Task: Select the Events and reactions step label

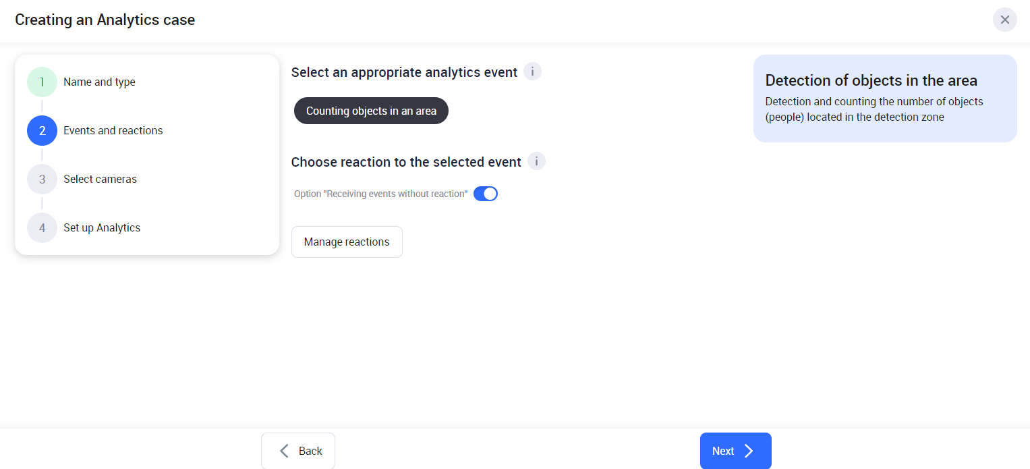Action: 113,131
